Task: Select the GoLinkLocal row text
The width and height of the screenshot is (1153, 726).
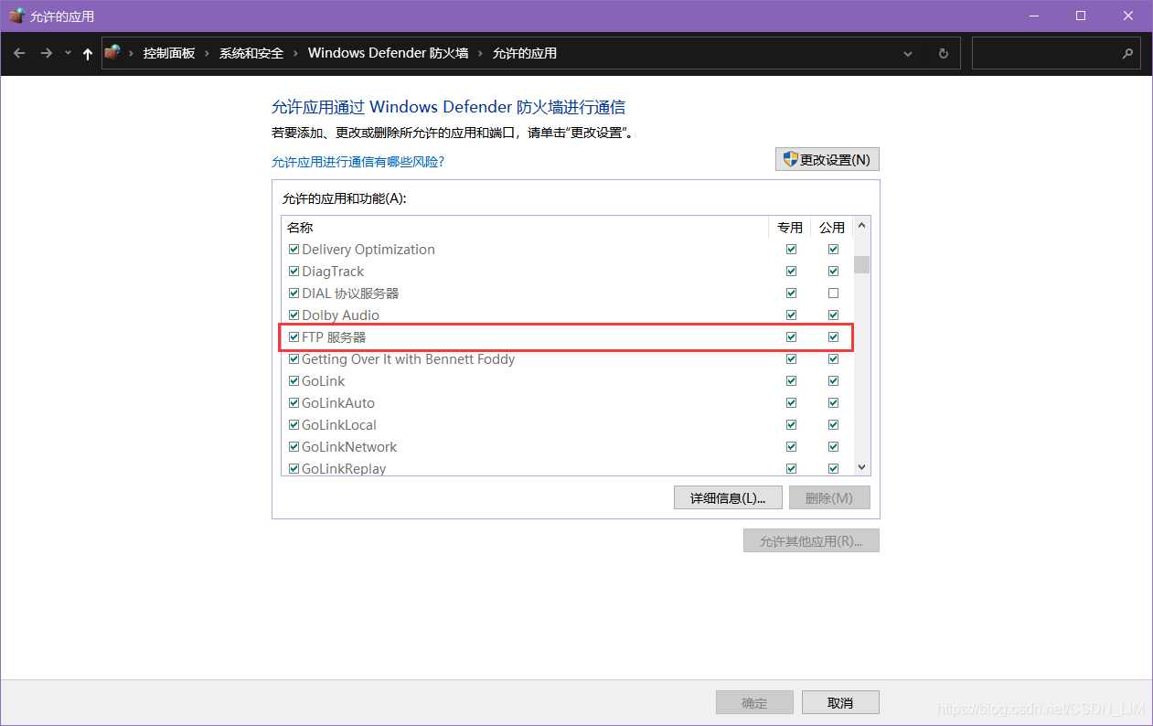Action: click(339, 424)
